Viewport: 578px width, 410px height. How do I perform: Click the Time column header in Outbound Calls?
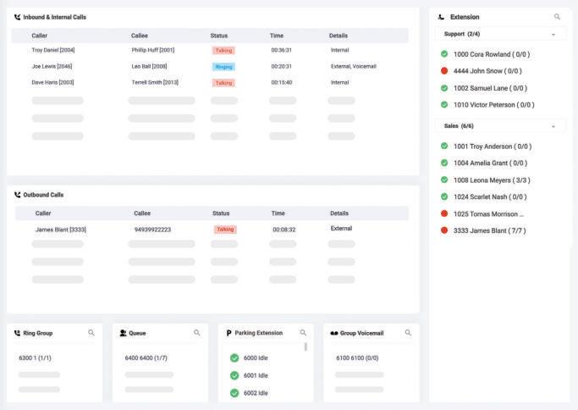(278, 213)
